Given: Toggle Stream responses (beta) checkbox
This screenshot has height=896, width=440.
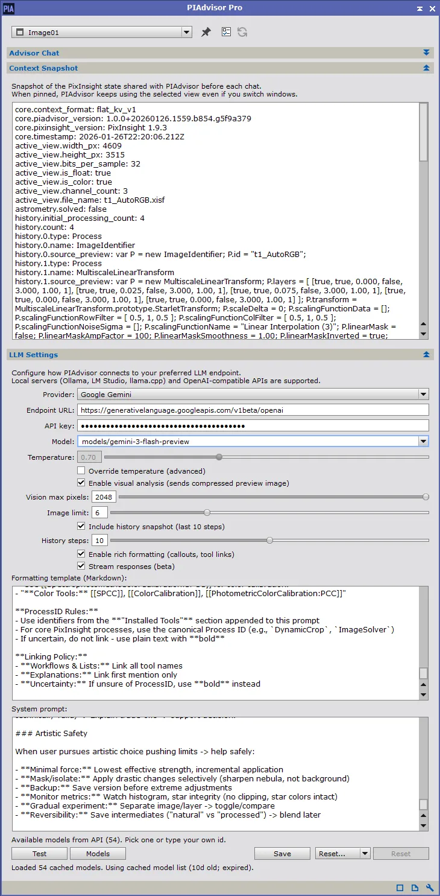Looking at the screenshot, I should pos(81,566).
